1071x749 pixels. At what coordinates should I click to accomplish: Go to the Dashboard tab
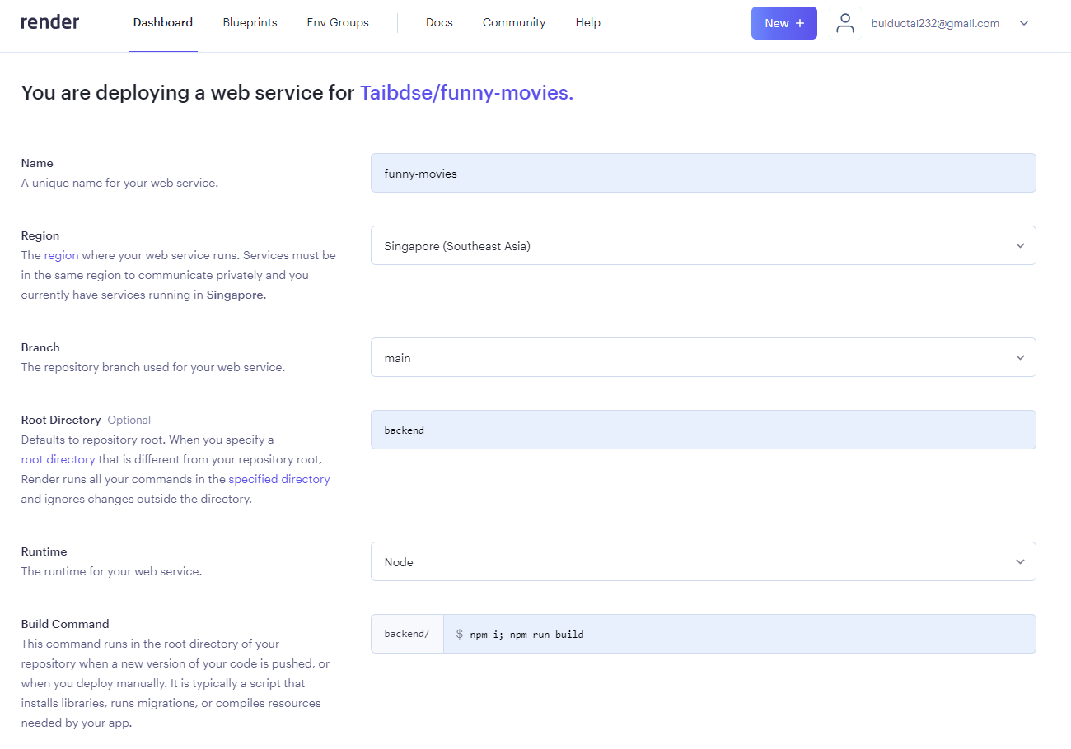click(162, 23)
